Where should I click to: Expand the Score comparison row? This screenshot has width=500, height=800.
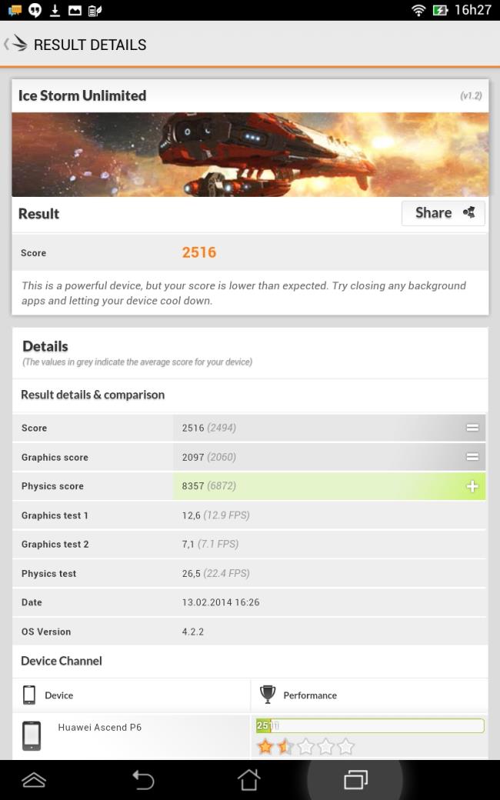472,428
